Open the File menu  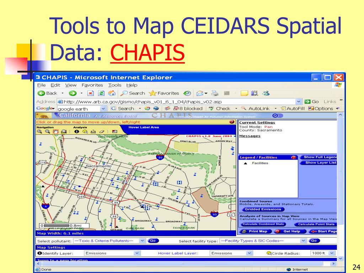pyautogui.click(x=41, y=85)
